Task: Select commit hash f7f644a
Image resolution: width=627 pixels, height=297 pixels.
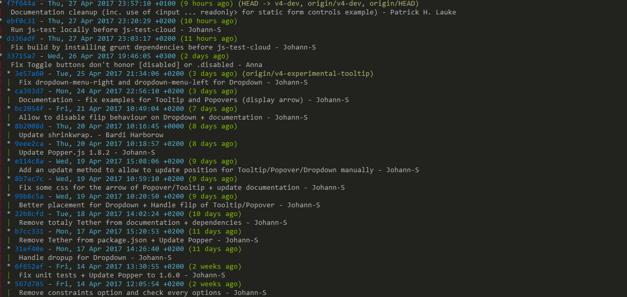Action: [21, 4]
